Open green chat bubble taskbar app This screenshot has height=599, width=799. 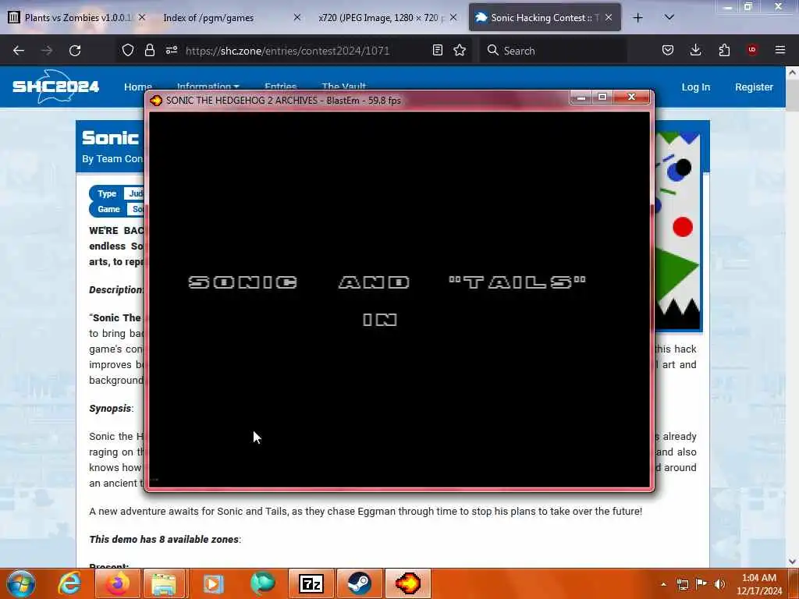click(262, 583)
